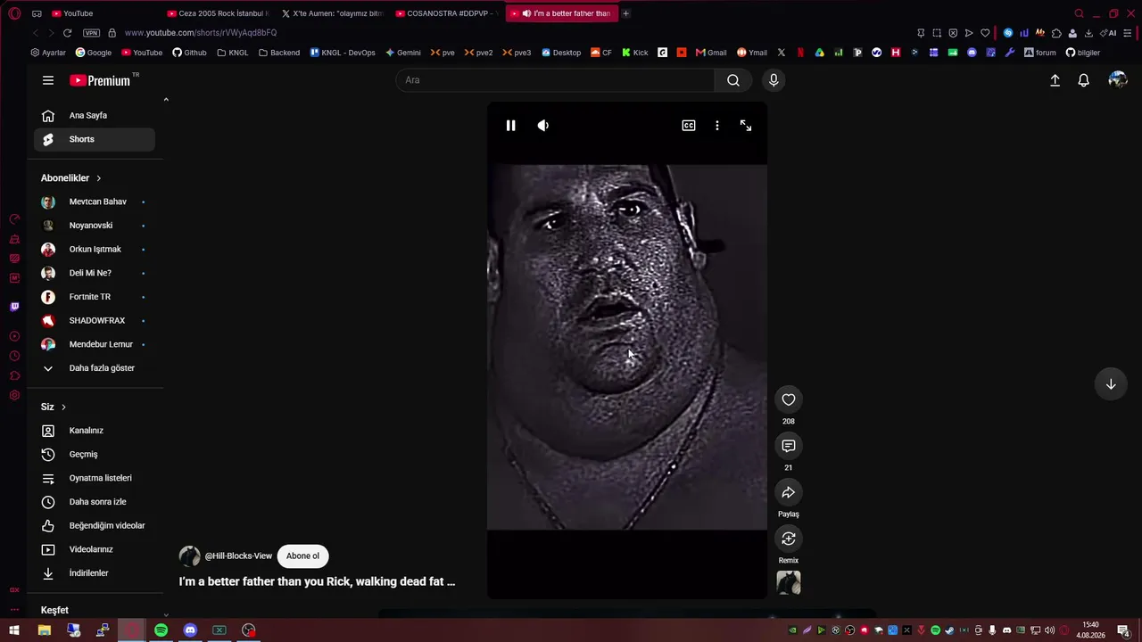
Task: Subscribe with the Abone ol button
Action: tap(302, 556)
